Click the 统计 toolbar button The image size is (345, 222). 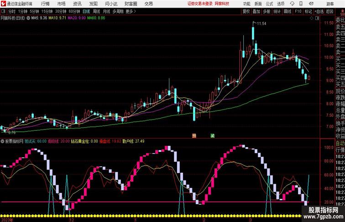pos(277,11)
